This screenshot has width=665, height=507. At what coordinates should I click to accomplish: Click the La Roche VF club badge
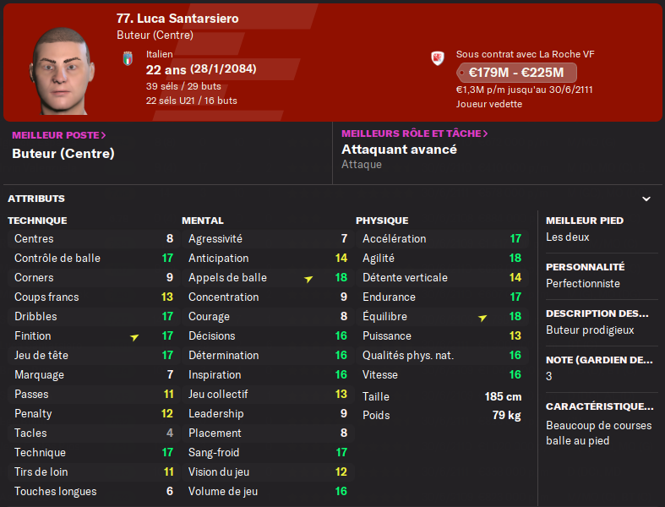point(438,58)
